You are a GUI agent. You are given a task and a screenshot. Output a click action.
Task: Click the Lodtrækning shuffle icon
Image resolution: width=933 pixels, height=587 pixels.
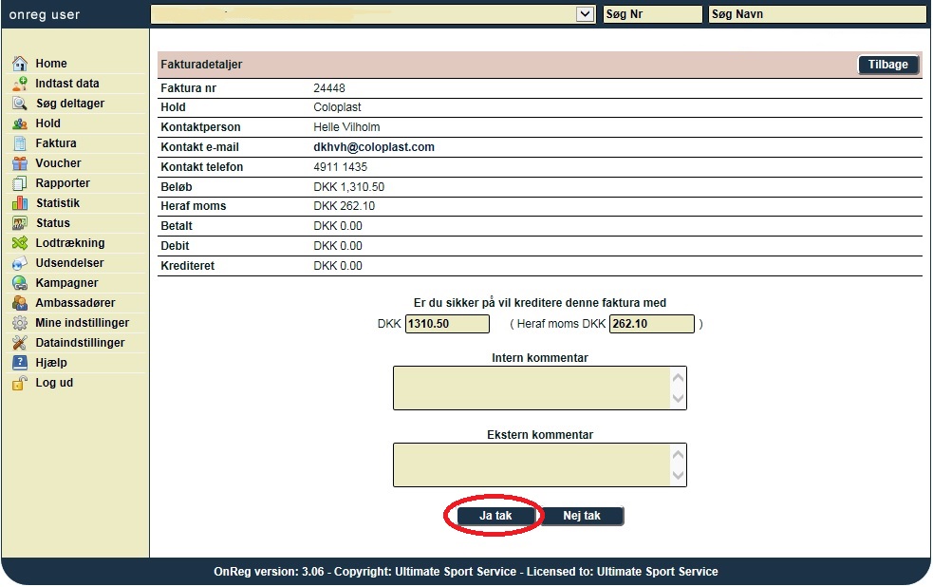[20, 243]
